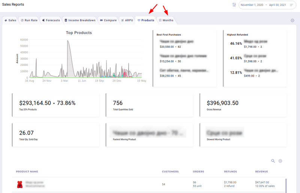
Task: Switch to the Sales tab
Action: pyautogui.click(x=10, y=20)
